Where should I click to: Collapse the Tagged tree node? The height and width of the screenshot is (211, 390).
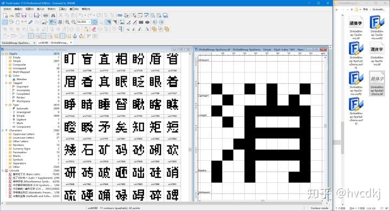pos(6,83)
